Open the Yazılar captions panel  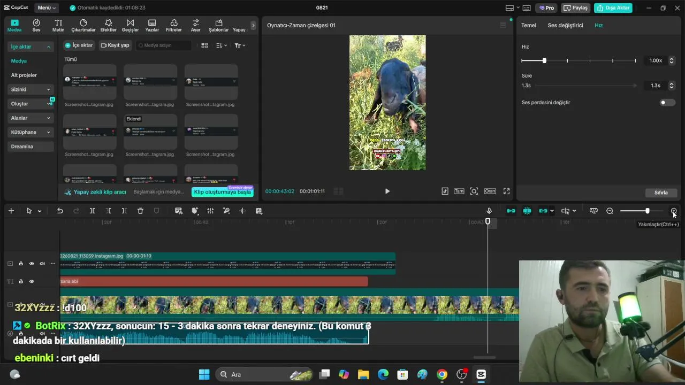[152, 25]
